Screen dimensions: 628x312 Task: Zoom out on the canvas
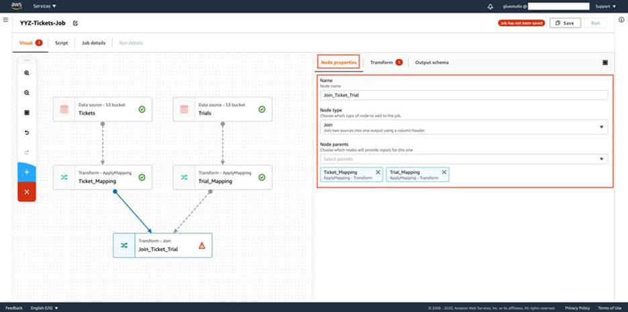tap(27, 92)
